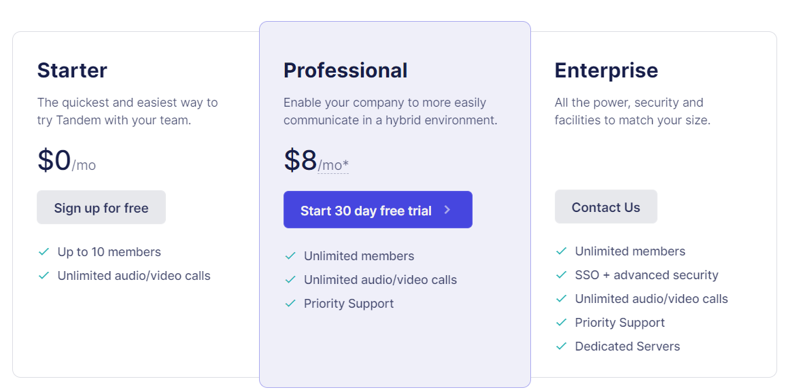Select the Starter plan heading
The height and width of the screenshot is (392, 786).
[72, 71]
